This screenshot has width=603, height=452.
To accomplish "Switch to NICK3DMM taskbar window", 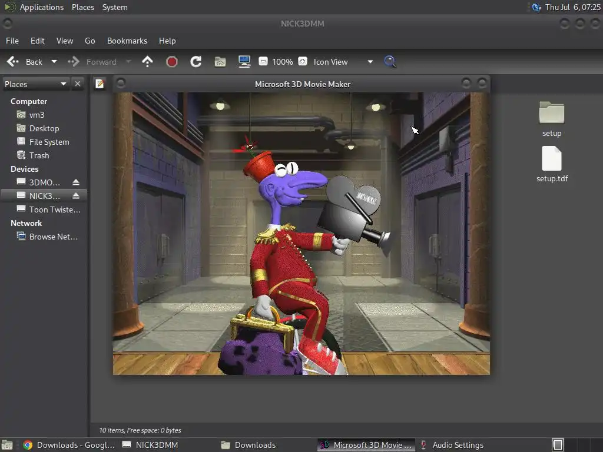I will pyautogui.click(x=150, y=445).
